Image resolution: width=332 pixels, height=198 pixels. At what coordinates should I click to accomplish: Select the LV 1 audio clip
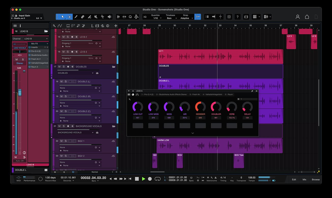point(220,57)
